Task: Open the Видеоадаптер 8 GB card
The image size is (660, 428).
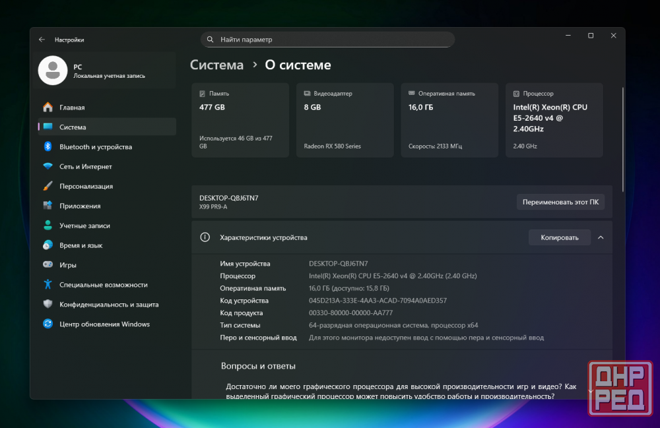Action: [345, 120]
